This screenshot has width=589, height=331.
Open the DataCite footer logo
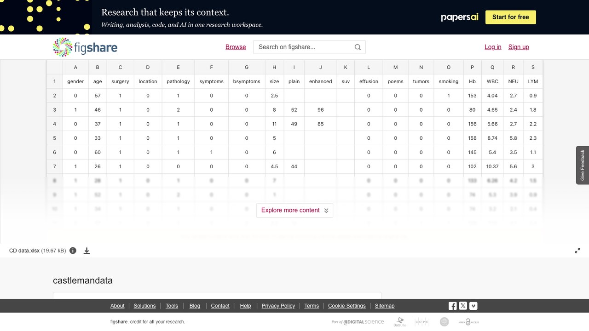(400, 322)
